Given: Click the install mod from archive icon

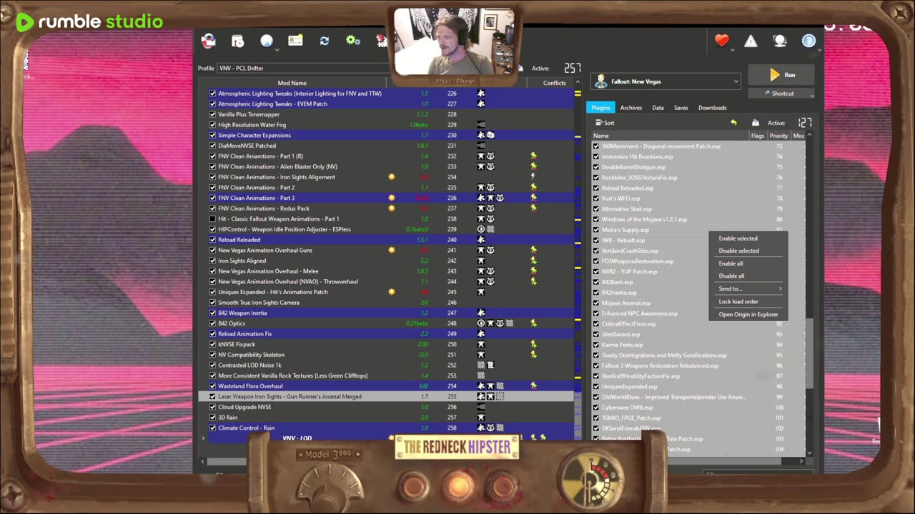Looking at the screenshot, I should point(237,41).
